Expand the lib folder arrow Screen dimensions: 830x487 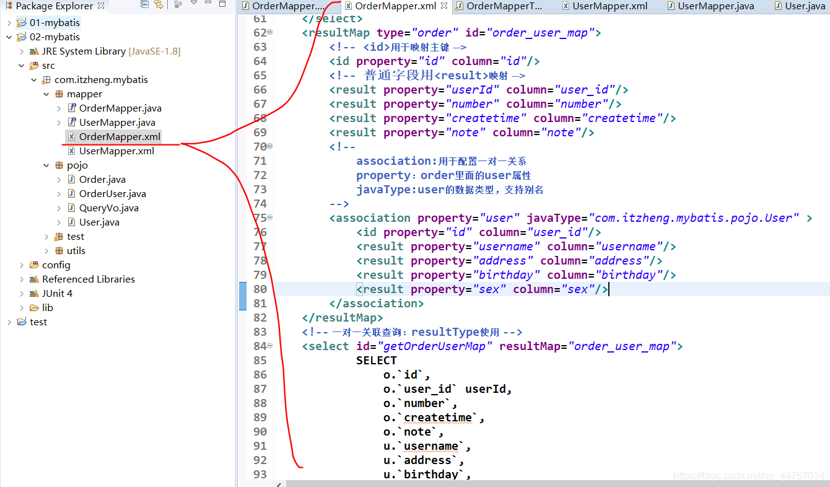tap(21, 308)
